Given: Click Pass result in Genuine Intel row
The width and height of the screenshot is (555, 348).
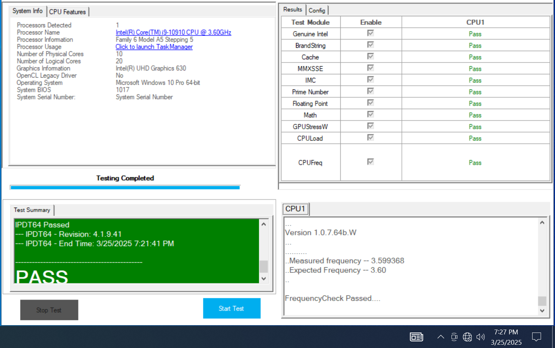Looking at the screenshot, I should [x=475, y=34].
